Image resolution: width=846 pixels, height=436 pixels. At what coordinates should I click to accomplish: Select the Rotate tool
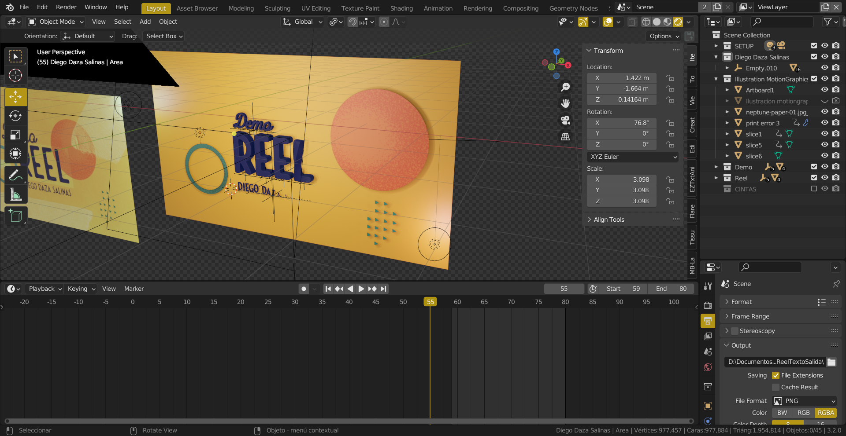[x=16, y=116]
